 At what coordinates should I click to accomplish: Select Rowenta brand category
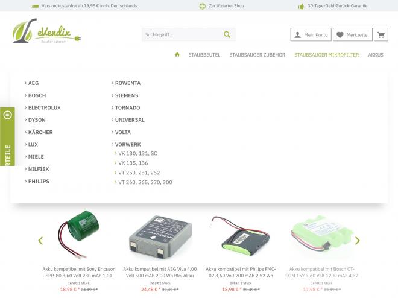coord(128,83)
